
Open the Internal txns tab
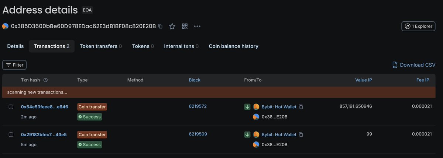pos(181,46)
